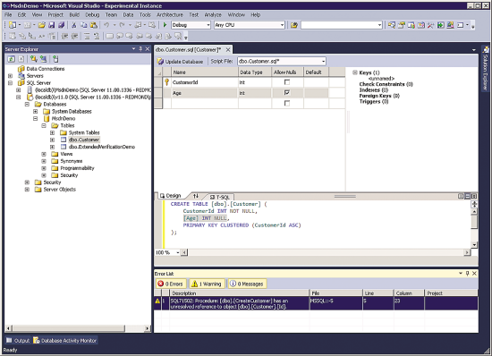Toggle the 0 Messages filter
The width and height of the screenshot is (492, 356).
coord(247,284)
